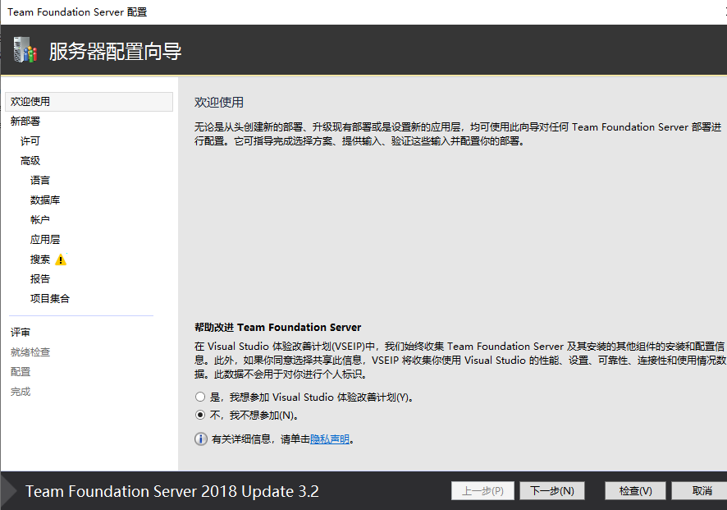Select the 数据库 step
Screen dimensions: 727x510
click(45, 200)
